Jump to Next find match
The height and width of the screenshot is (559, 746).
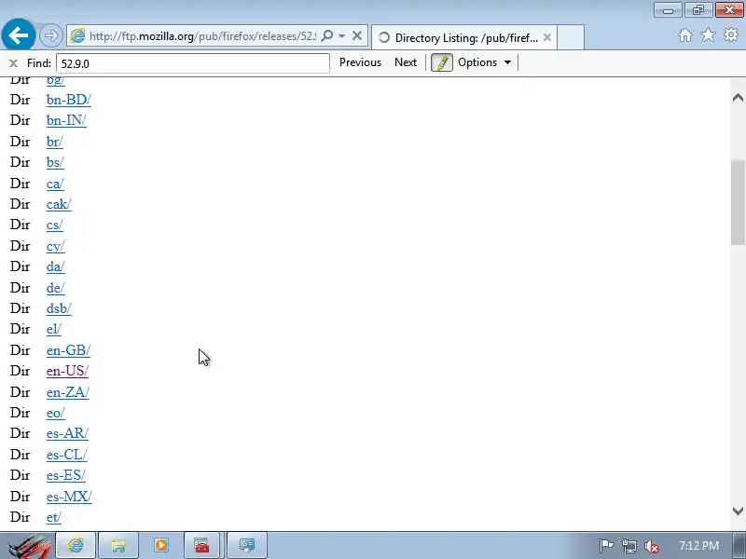406,62
